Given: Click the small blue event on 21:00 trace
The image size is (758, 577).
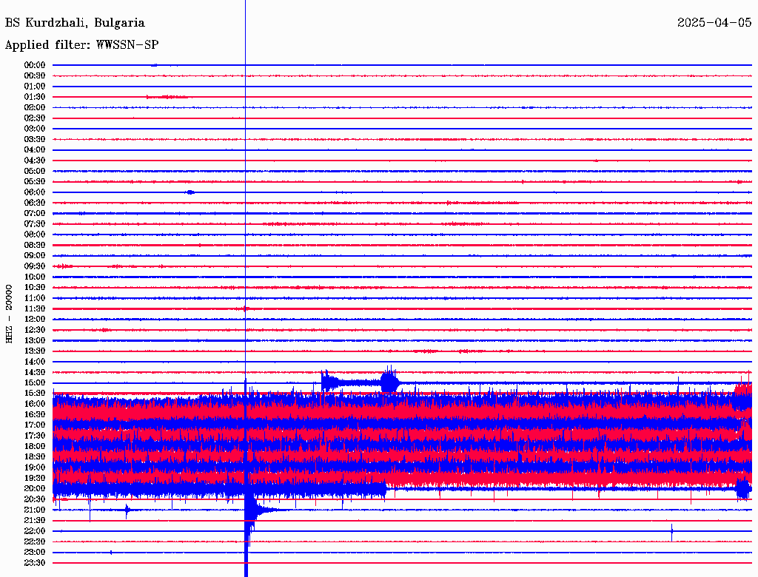Looking at the screenshot, I should [x=127, y=510].
